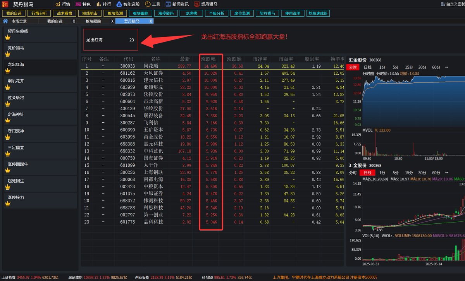Image resolution: width=465 pixels, height=281 pixels.
Task: Select 天风证券 row in stock table
Action: pos(212,73)
